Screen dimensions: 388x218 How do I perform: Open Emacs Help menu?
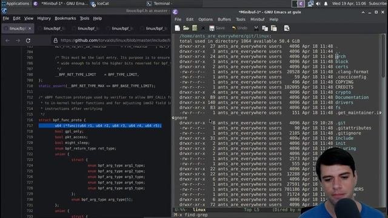tap(273, 19)
